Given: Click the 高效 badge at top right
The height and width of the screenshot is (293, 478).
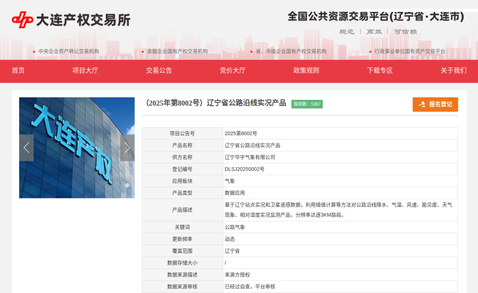Looking at the screenshot, I should pyautogui.click(x=374, y=31).
